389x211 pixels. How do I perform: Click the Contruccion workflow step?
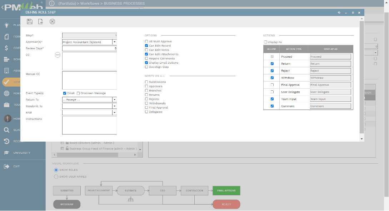[x=194, y=190]
